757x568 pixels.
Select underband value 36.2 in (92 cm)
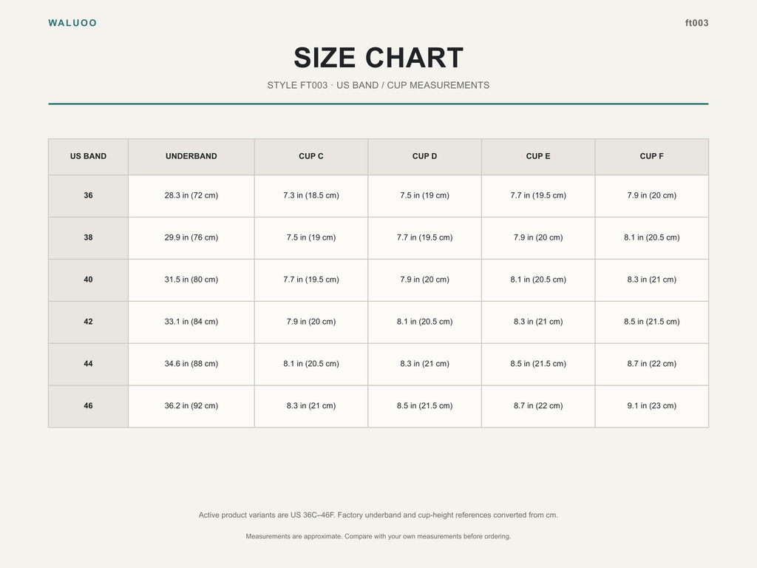(191, 406)
